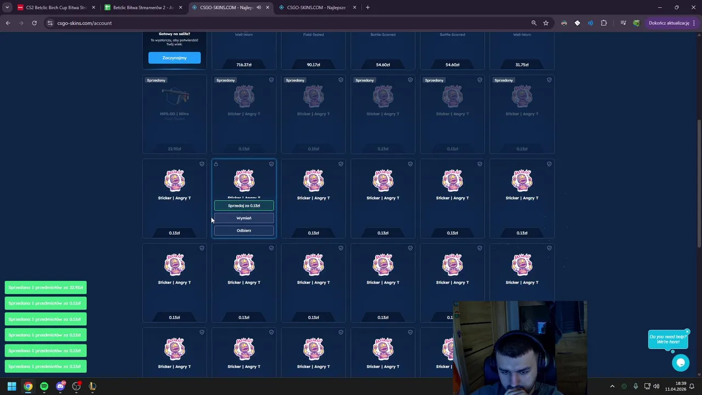Open the Windows notification bell
This screenshot has width=702, height=395.
692,386
